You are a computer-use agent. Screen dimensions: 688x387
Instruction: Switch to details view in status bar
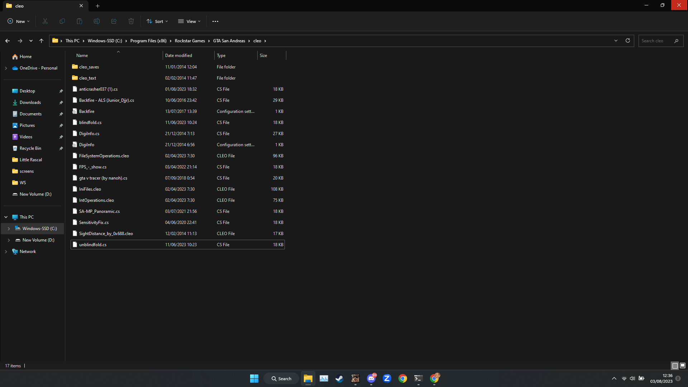coord(675,365)
